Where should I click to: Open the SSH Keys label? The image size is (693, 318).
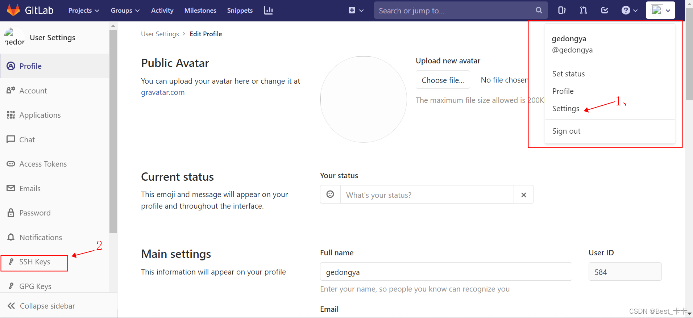(35, 262)
